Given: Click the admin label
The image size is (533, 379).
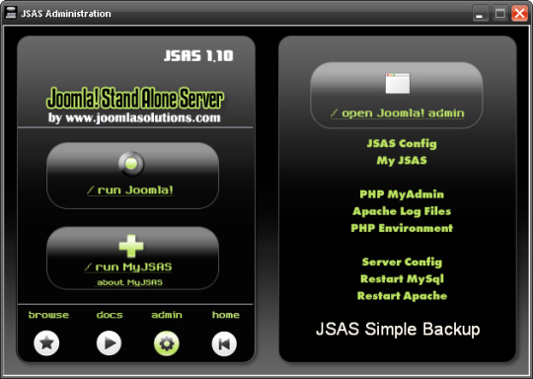Looking at the screenshot, I should point(167,315).
